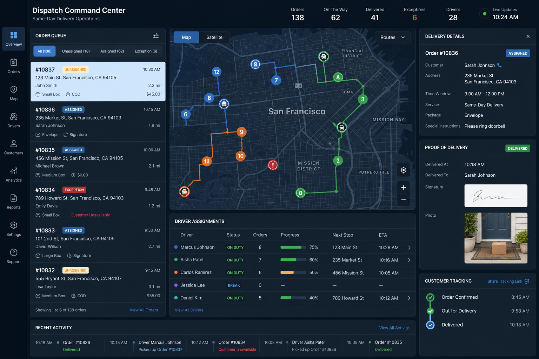Close the Delivery Details panel

(x=528, y=36)
